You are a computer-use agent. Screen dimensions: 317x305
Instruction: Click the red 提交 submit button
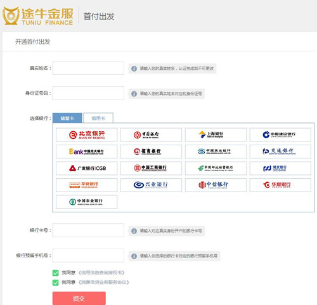(x=79, y=298)
